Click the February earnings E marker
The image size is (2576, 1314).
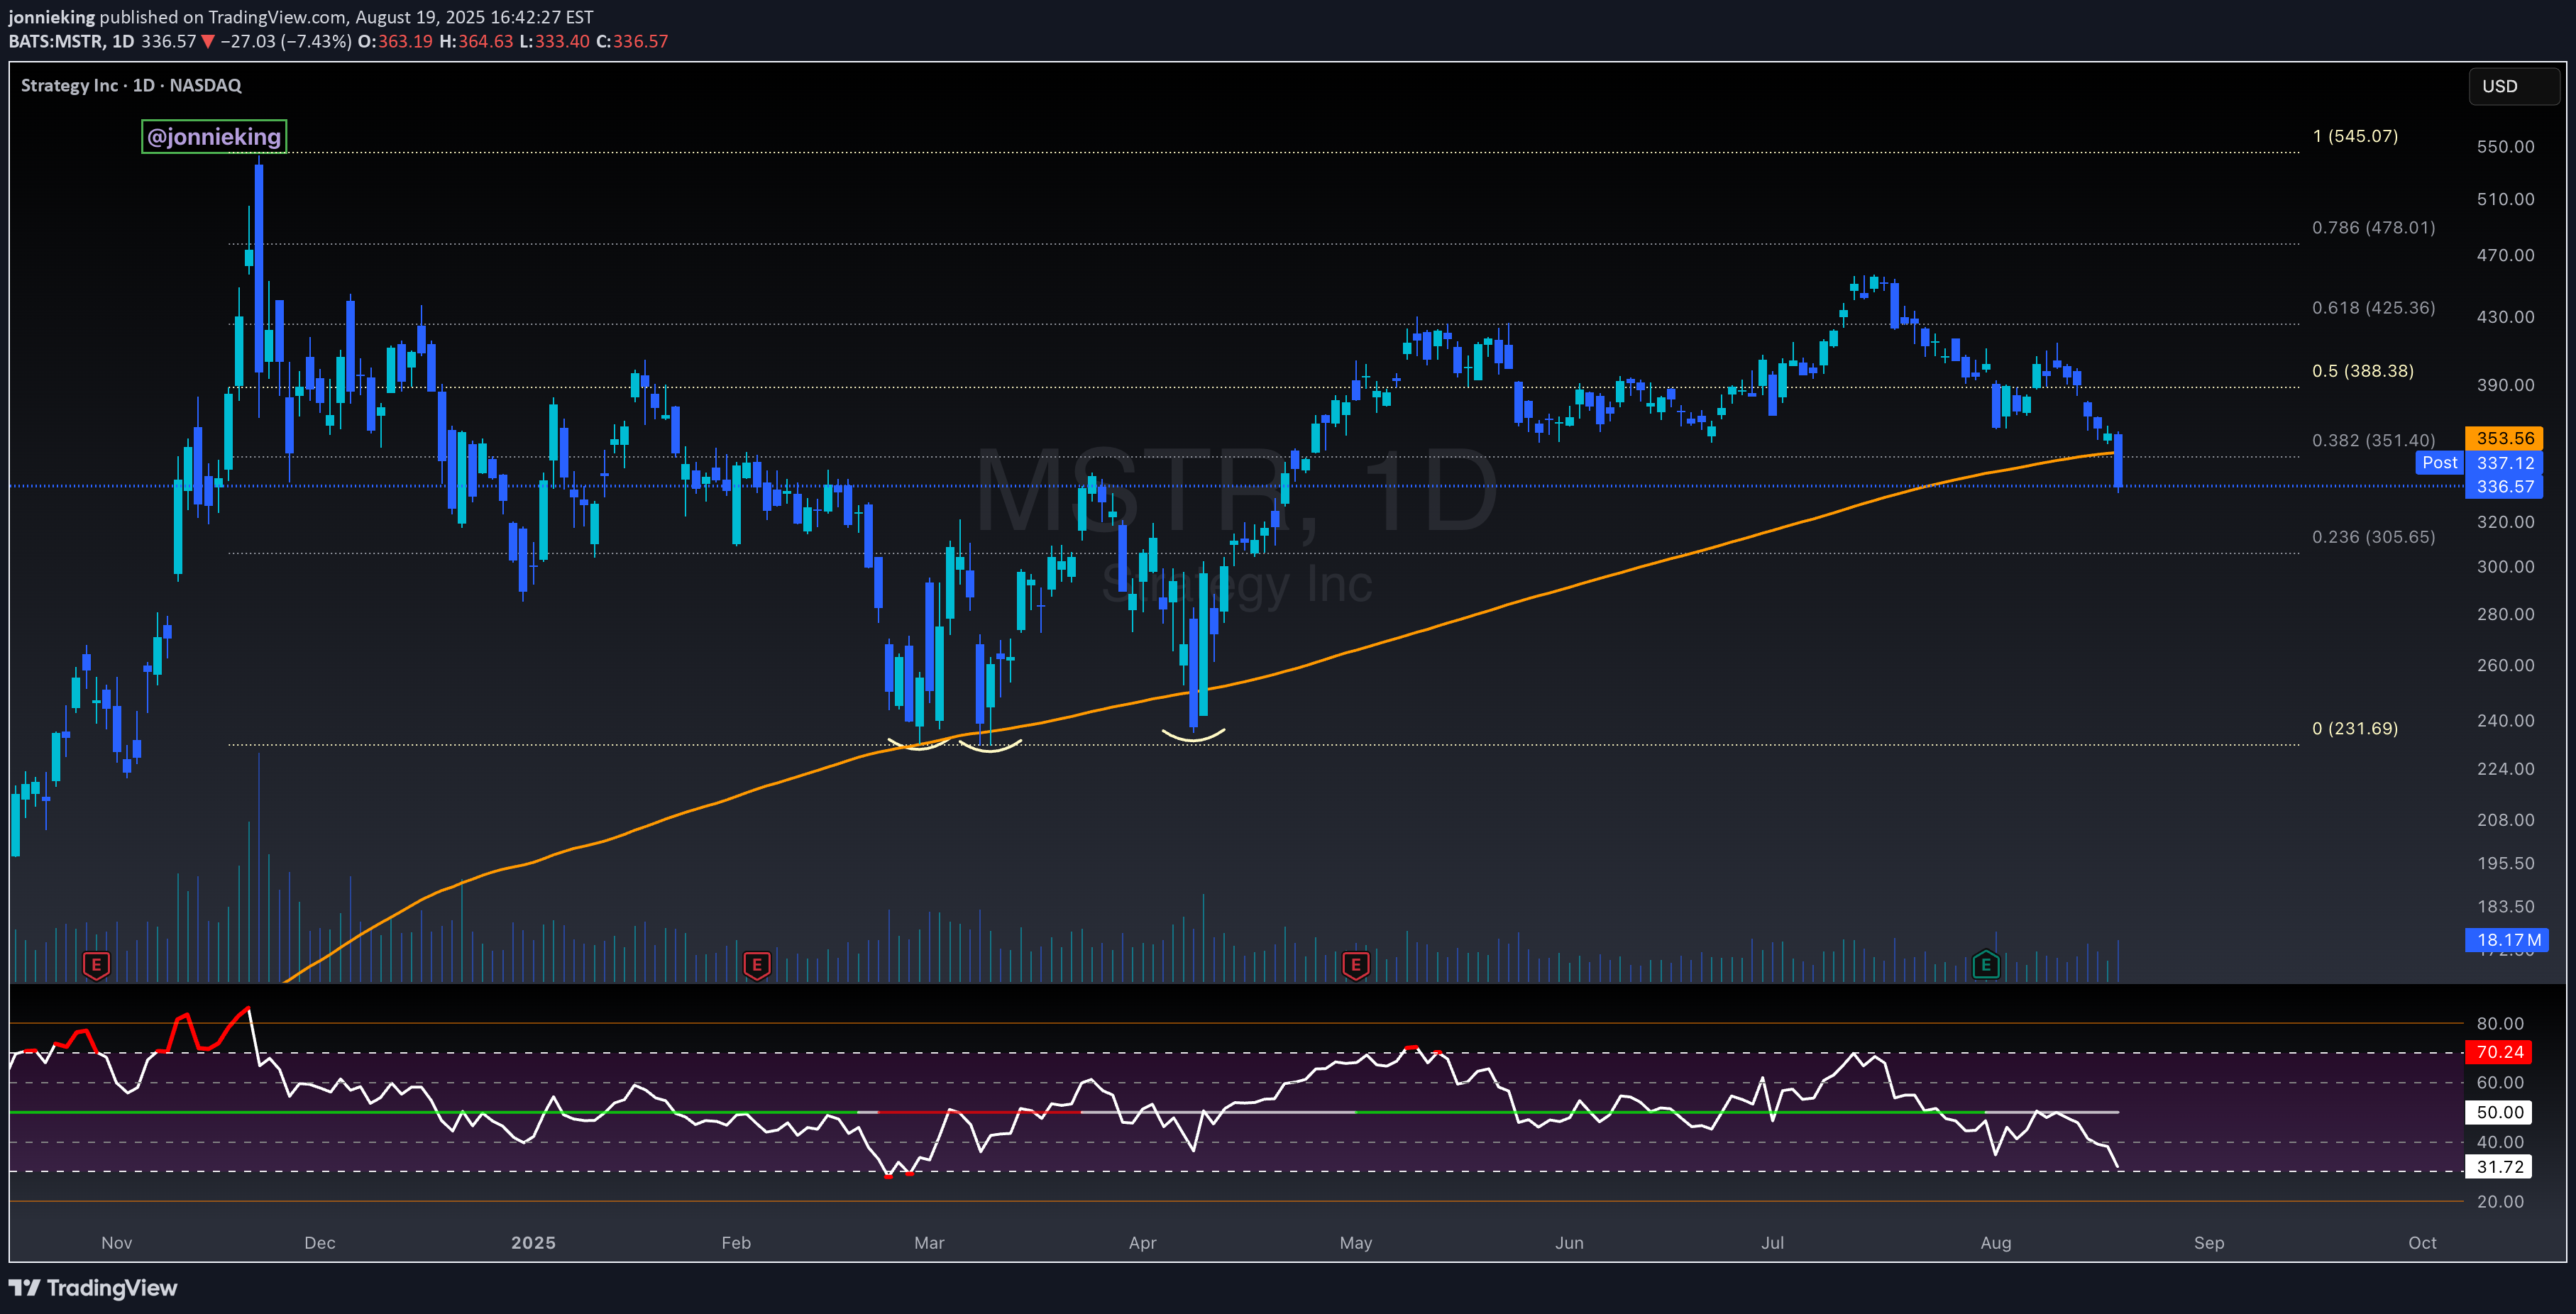tap(757, 965)
